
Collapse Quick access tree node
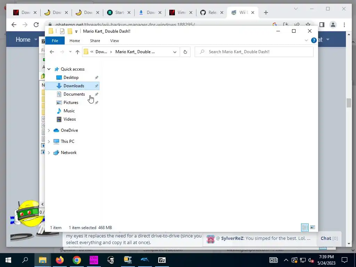[x=49, y=69]
